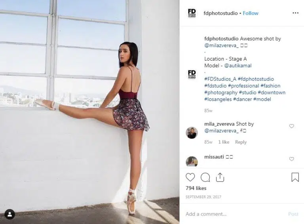Image resolution: width=304 pixels, height=224 pixels.
Task: Open the #losangeles hashtag
Action: click(x=218, y=99)
